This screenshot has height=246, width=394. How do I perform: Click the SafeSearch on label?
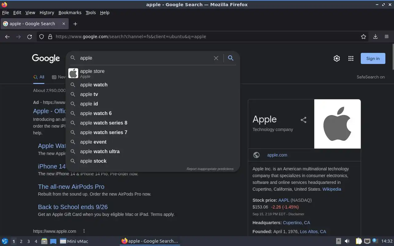[x=371, y=77]
